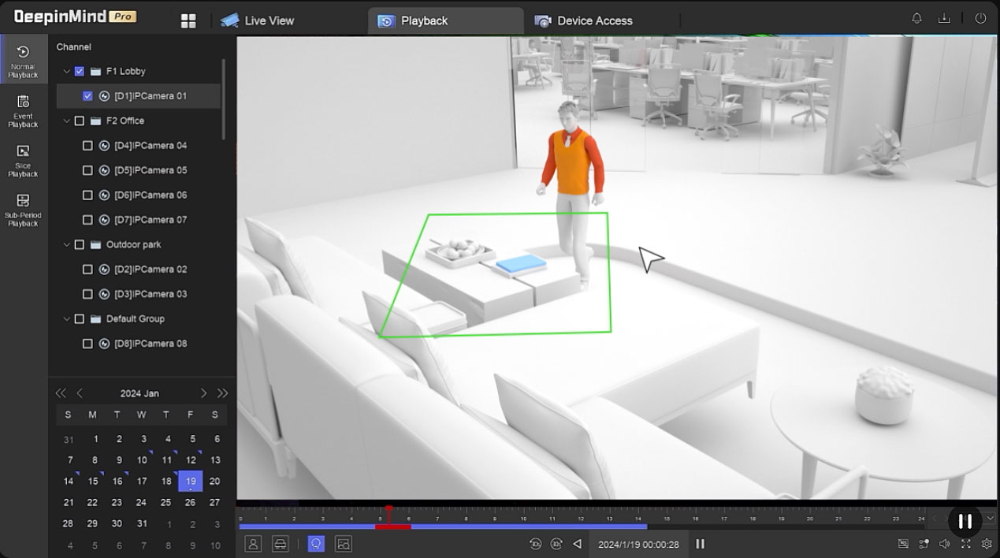
Task: Enter fullscreen playback view
Action: click(965, 544)
